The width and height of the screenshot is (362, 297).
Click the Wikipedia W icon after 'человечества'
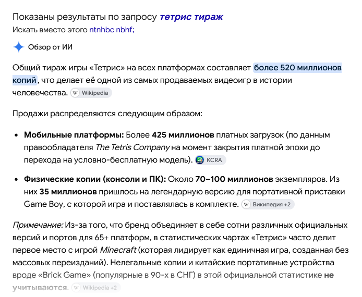click(x=75, y=93)
